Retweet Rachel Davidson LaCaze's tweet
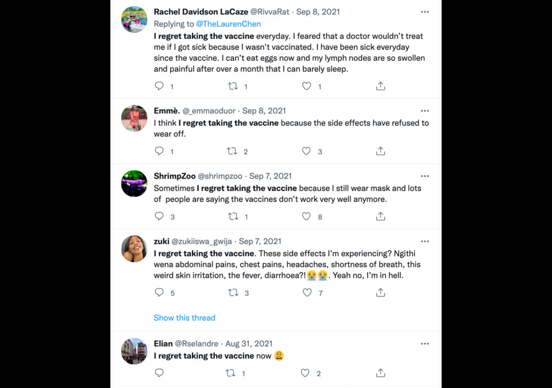 point(233,86)
